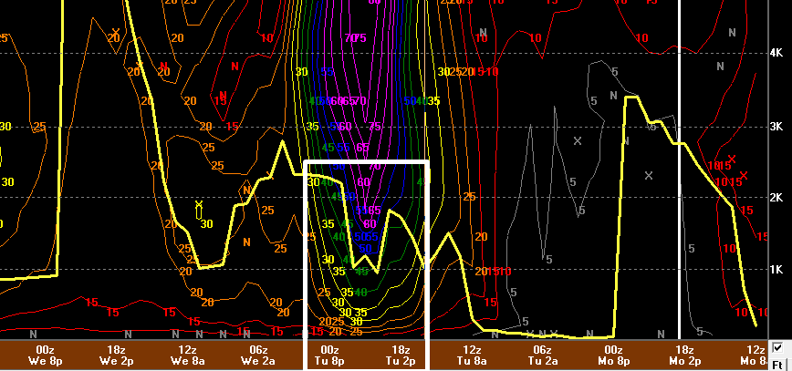This screenshot has width=792, height=371.
Task: Click the 2K height axis label
Action: [777, 197]
